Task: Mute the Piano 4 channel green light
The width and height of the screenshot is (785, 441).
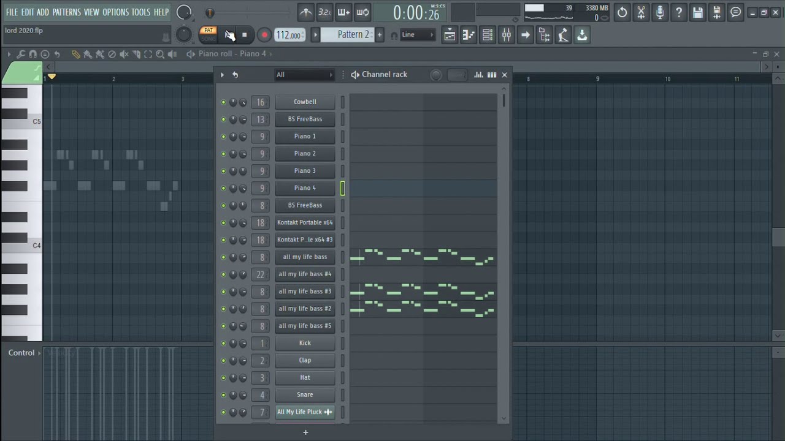Action: click(x=223, y=188)
